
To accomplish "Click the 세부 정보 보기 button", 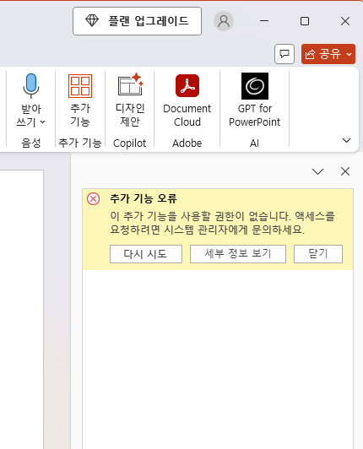I will coord(238,254).
